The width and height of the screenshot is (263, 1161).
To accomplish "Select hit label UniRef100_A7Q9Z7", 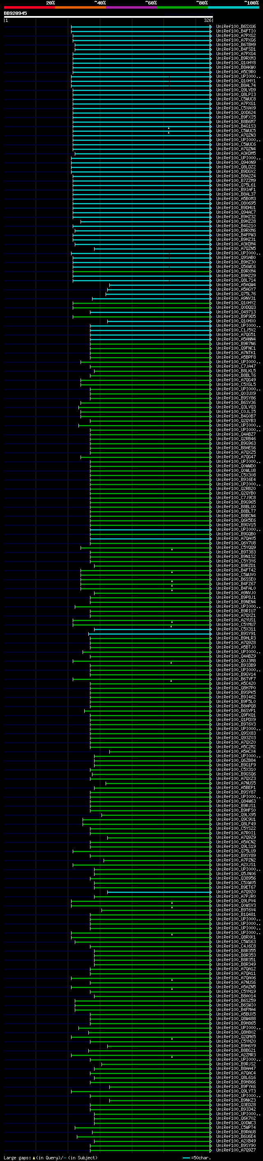I will point(236,1150).
